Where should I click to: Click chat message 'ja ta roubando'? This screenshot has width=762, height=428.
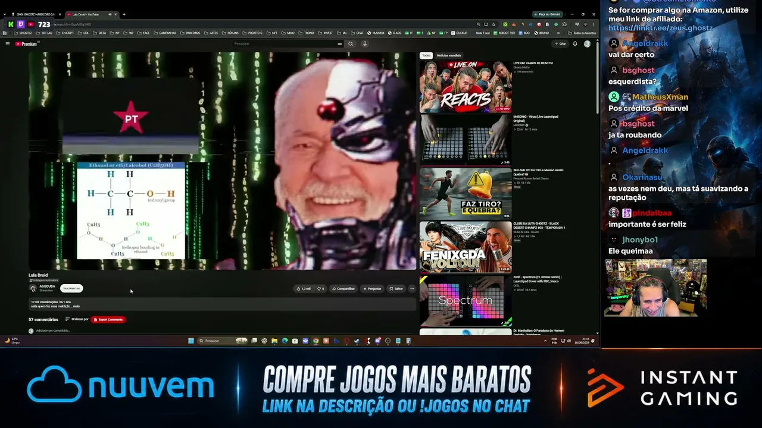click(635, 135)
